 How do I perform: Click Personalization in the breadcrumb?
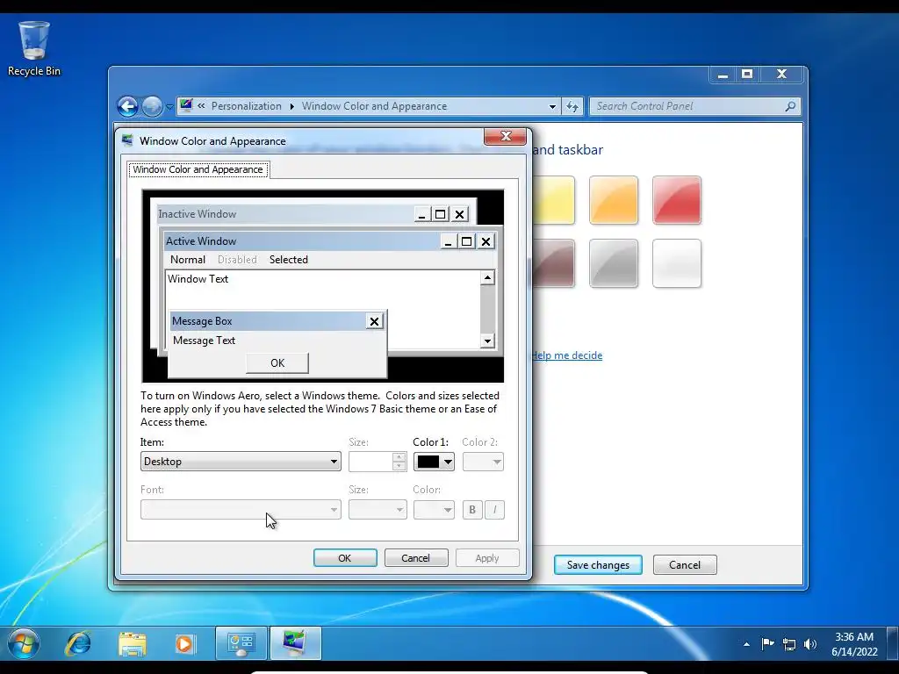247,106
